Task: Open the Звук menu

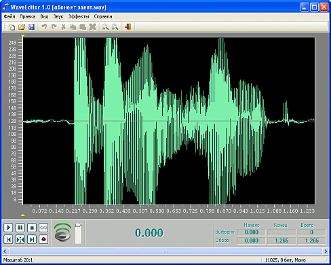Action: (58, 16)
